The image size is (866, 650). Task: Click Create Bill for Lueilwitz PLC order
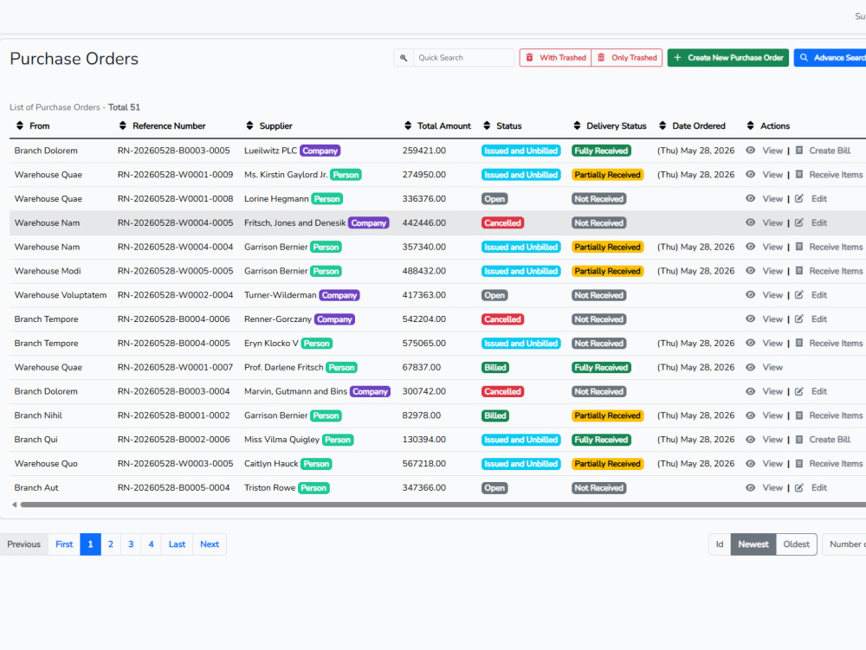click(x=830, y=151)
